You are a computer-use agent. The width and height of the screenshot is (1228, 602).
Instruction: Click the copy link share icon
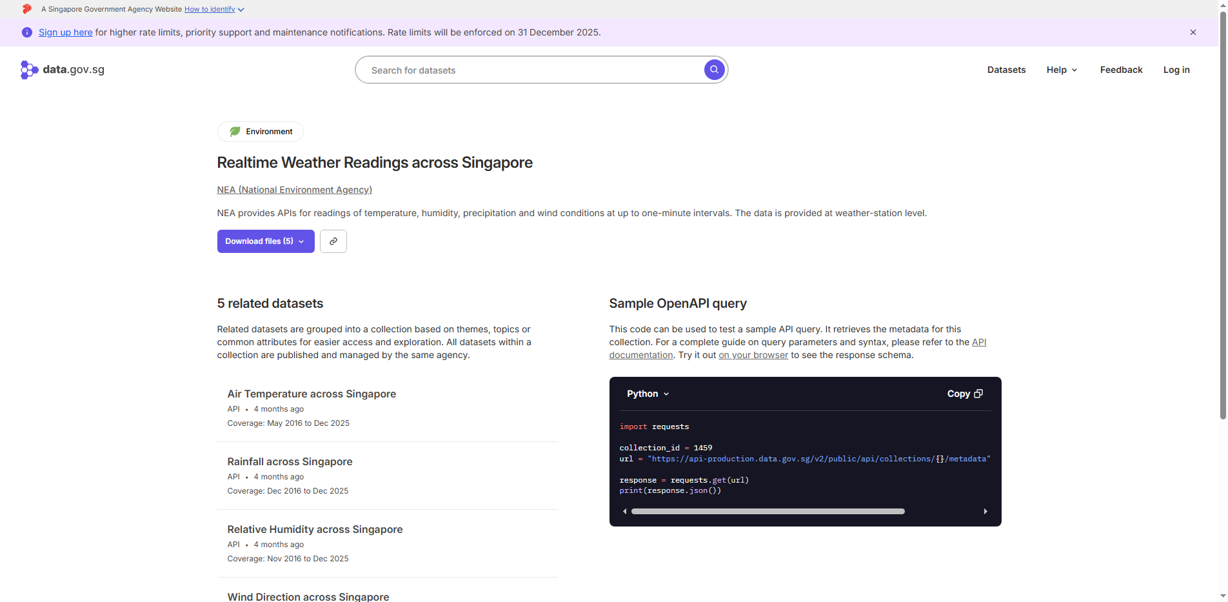tap(333, 241)
